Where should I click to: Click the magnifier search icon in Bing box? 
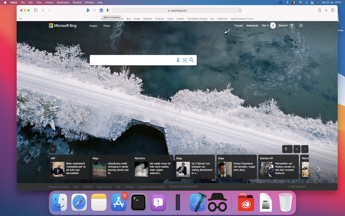coord(191,60)
